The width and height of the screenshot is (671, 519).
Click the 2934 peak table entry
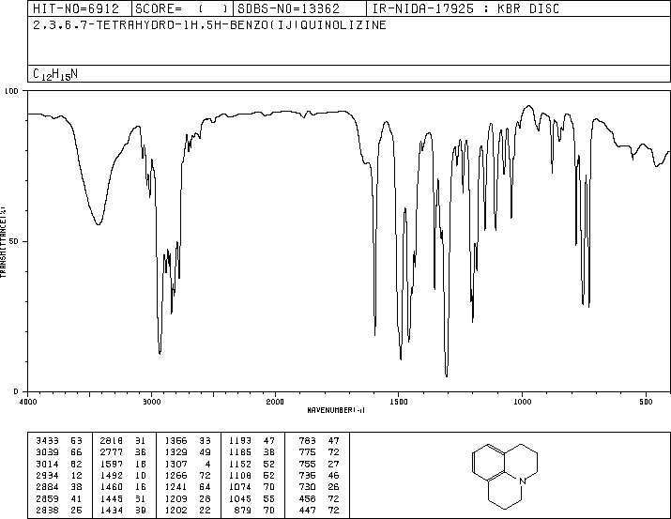click(x=47, y=475)
